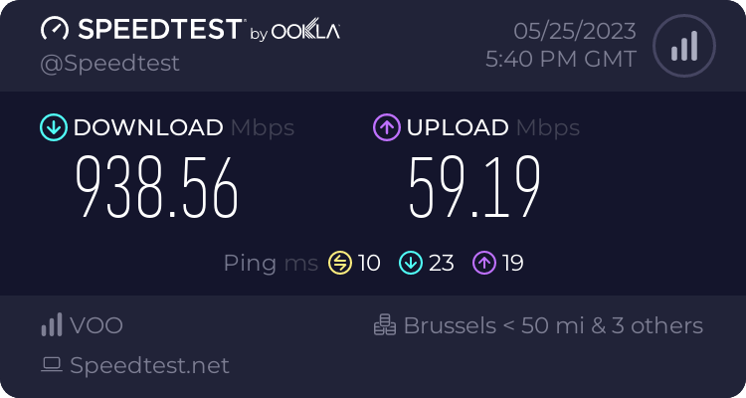Click the purple upload arrow icon
This screenshot has height=398, width=746.
click(387, 127)
